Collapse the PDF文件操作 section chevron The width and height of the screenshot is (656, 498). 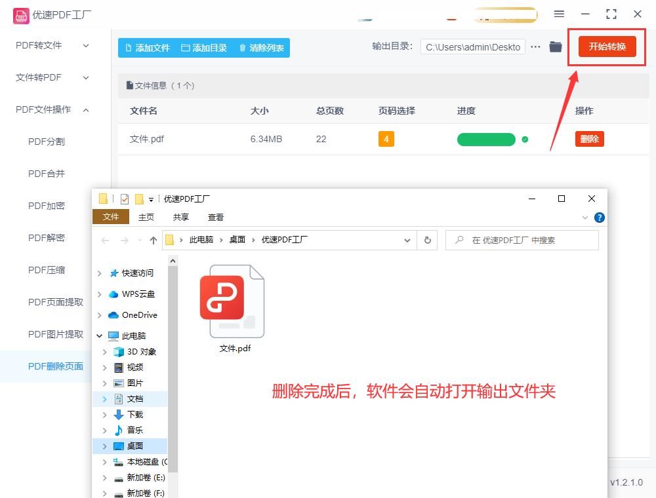coord(85,110)
